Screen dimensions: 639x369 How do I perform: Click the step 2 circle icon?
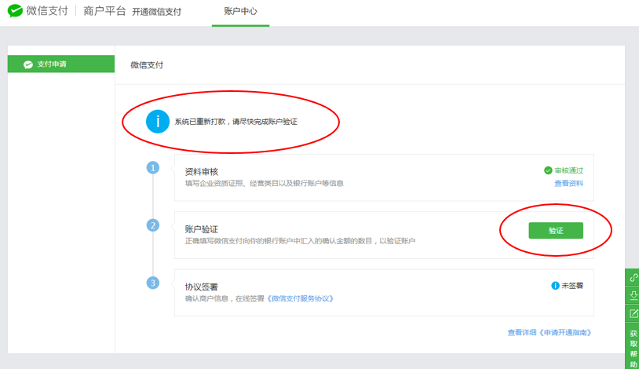coord(153,225)
